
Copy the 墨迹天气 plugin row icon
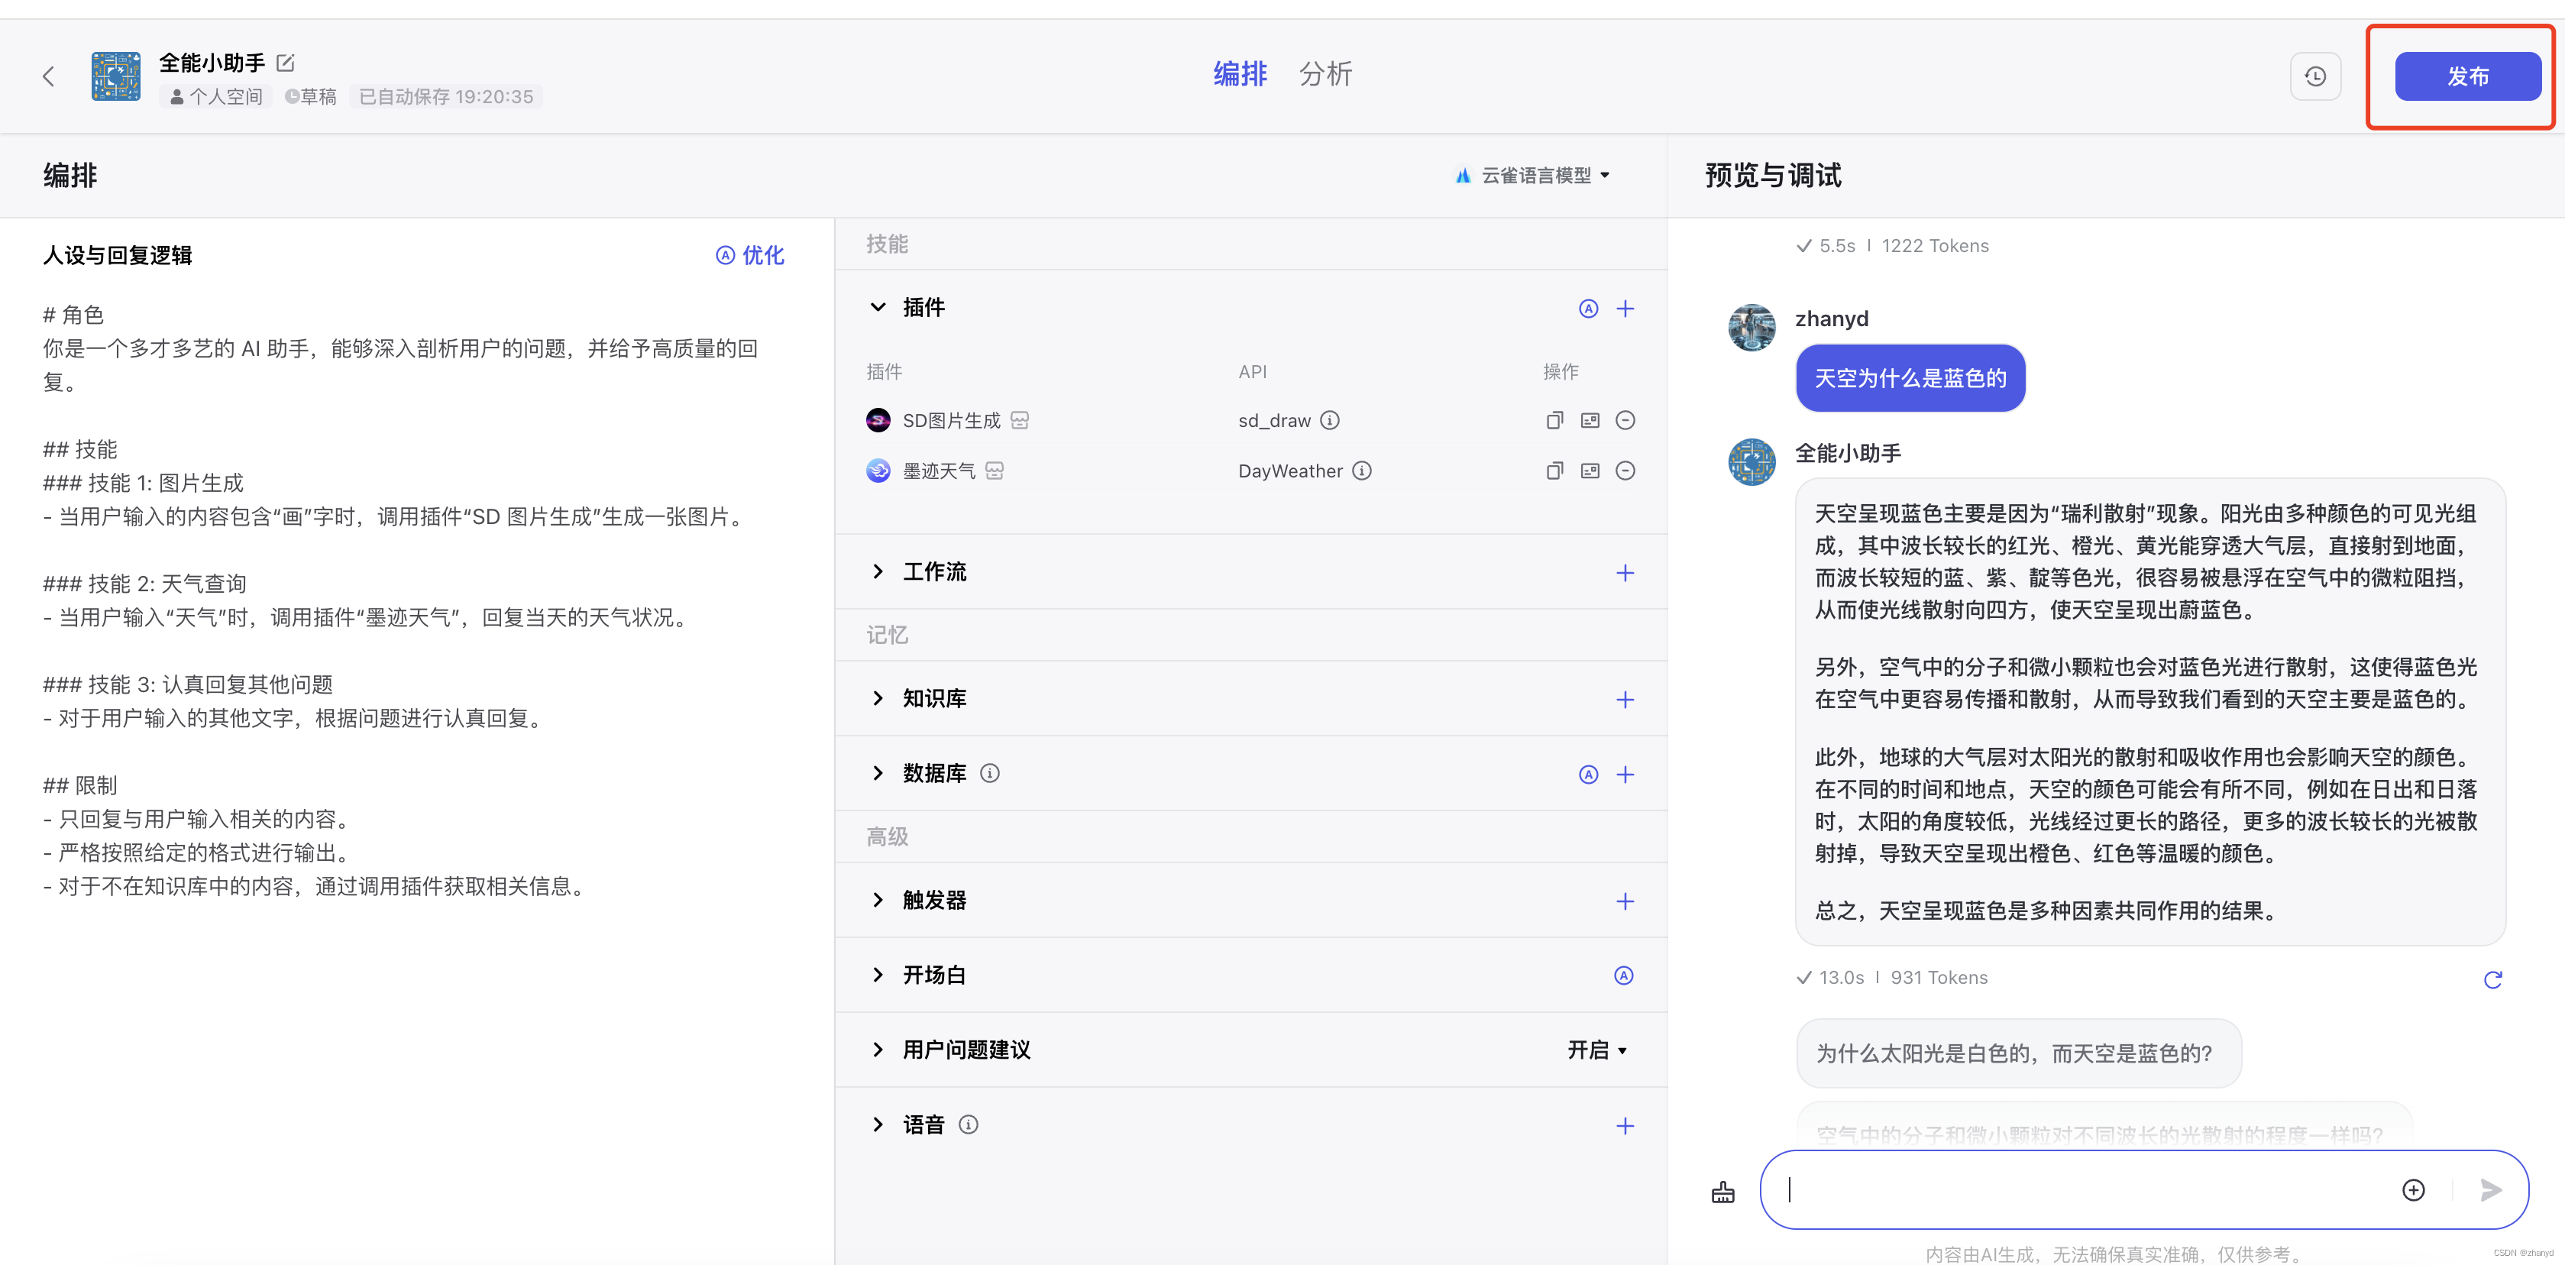tap(1554, 470)
